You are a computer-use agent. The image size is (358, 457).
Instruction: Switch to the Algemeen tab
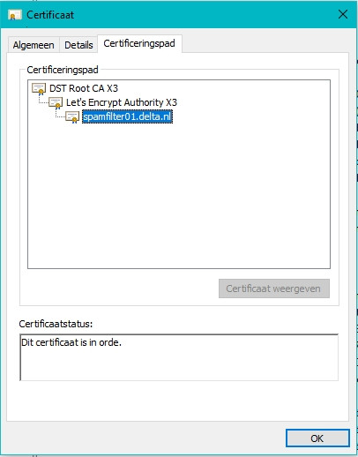click(x=34, y=45)
